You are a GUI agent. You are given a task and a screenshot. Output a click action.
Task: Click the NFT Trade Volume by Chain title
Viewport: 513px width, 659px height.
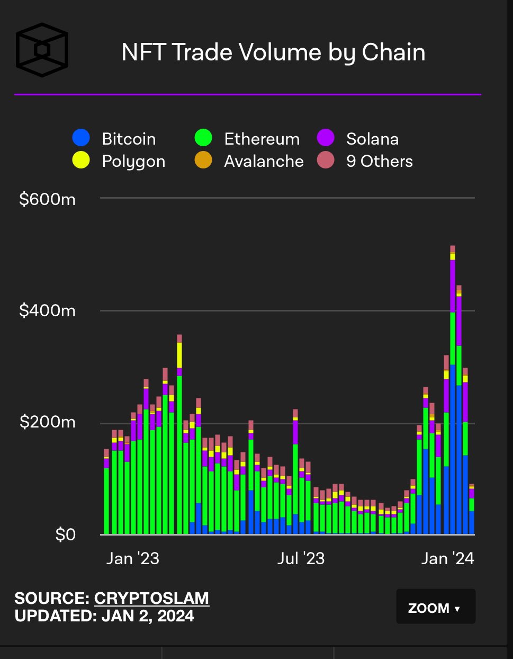point(273,52)
